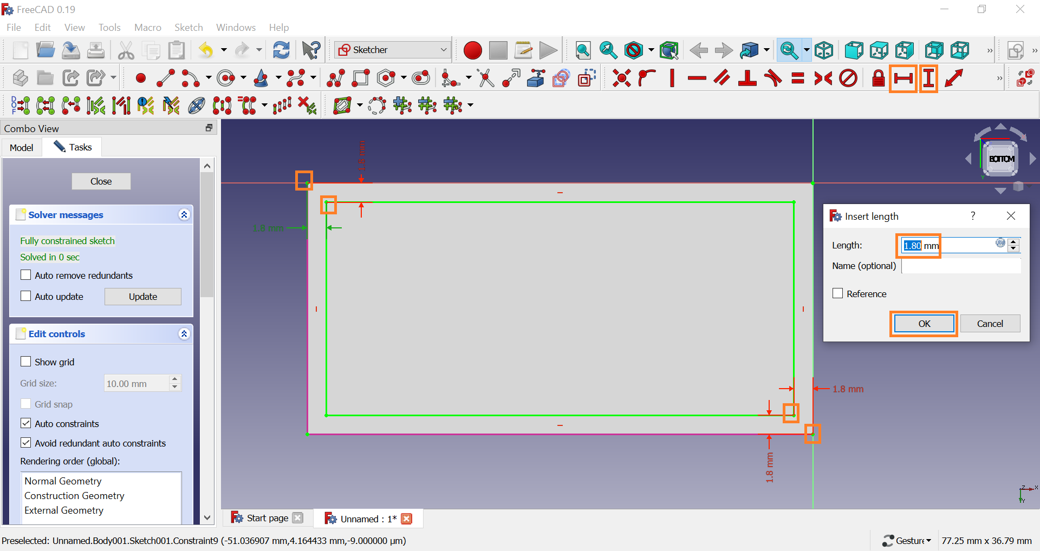Collapse the Solver messages section
1040x551 pixels.
[x=184, y=215]
